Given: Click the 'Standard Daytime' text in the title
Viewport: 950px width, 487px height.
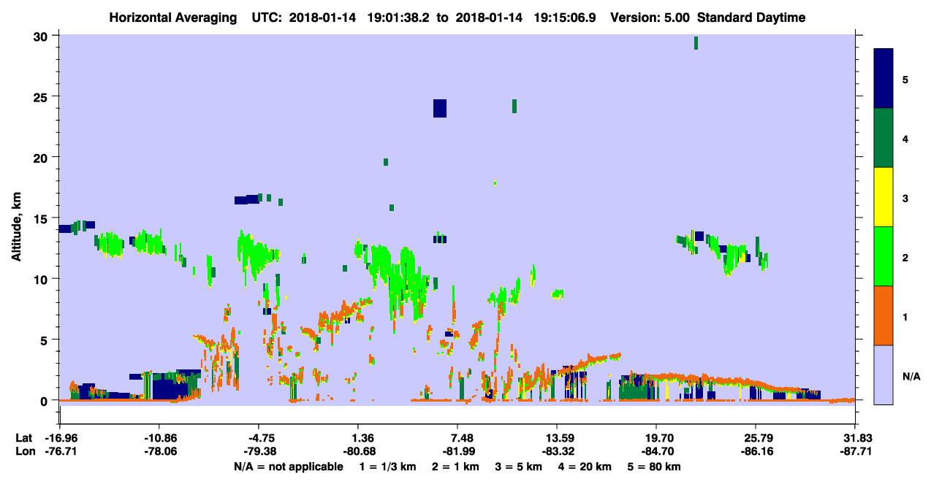Looking at the screenshot, I should pyautogui.click(x=751, y=18).
